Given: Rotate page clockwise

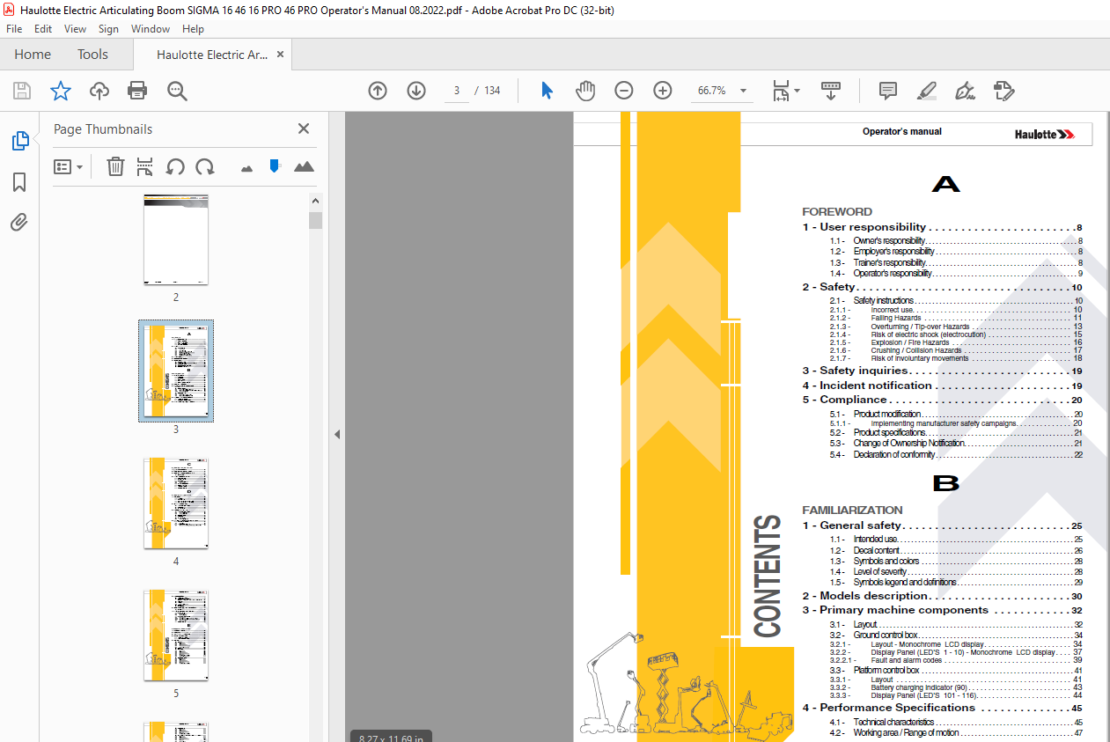Looking at the screenshot, I should (x=205, y=166).
